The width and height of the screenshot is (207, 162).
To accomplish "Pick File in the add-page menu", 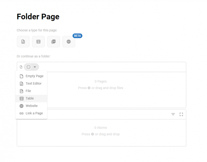I will 28,91.
